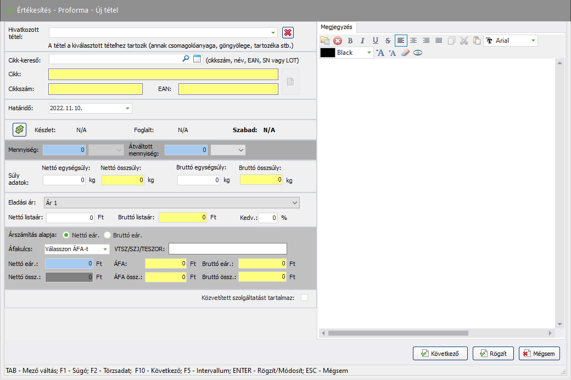
Task: Open the Áfakulcs dropdown
Action: (x=104, y=249)
